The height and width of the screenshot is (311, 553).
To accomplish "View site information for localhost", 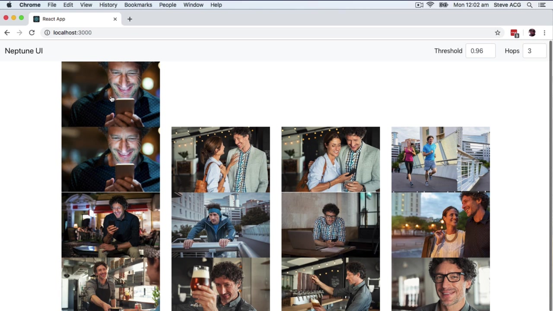I will coord(47,32).
